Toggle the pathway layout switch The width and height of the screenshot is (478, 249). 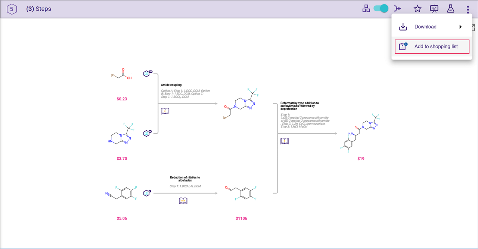(381, 9)
